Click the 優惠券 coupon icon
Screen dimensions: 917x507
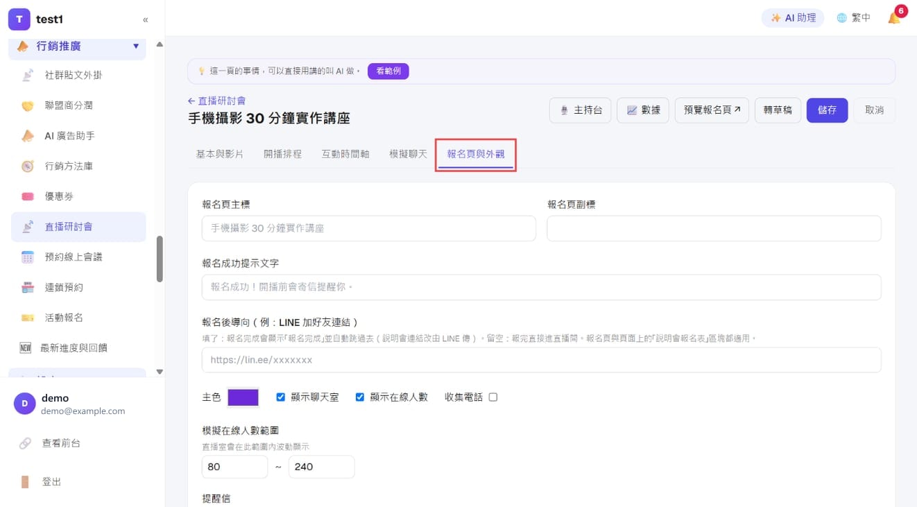pyautogui.click(x=28, y=196)
